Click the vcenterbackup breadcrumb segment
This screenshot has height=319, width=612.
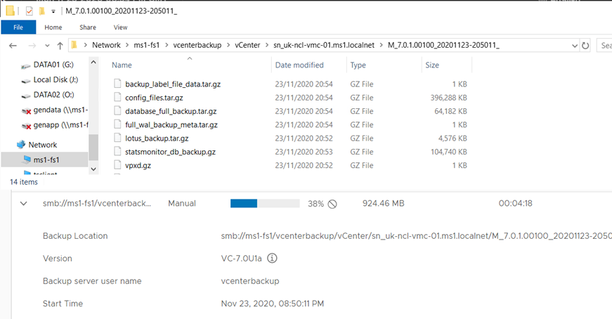tap(197, 45)
